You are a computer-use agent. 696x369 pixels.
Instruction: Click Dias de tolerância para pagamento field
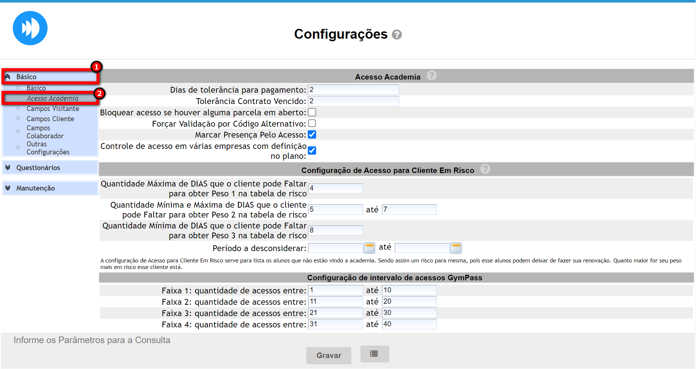(x=353, y=90)
